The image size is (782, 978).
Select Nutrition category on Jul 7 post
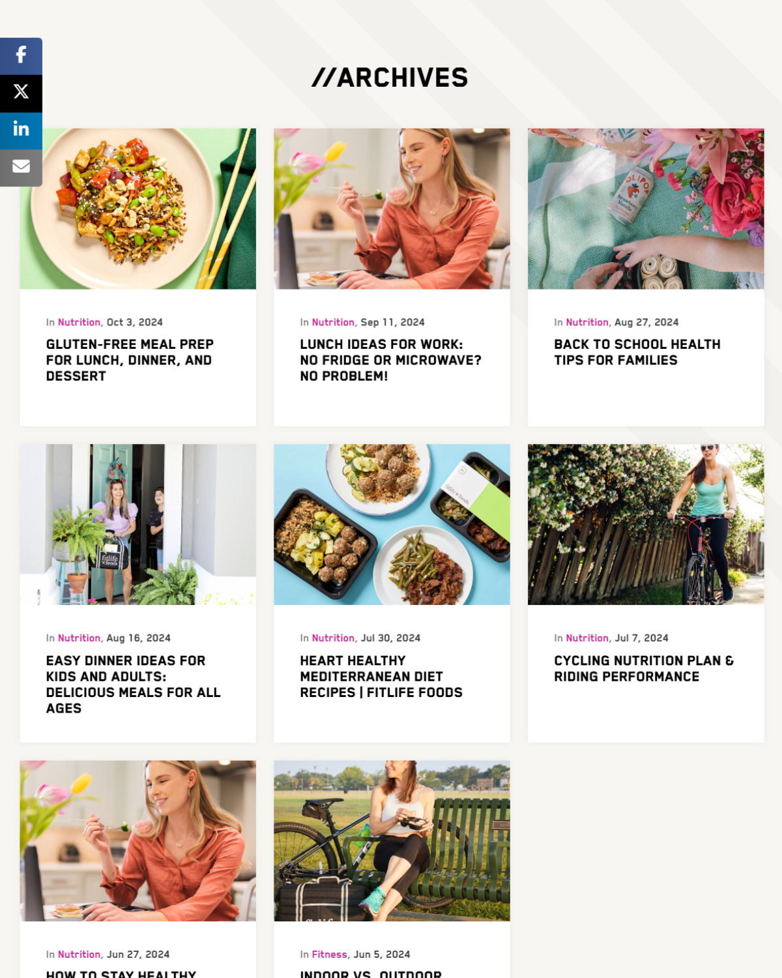coord(587,638)
